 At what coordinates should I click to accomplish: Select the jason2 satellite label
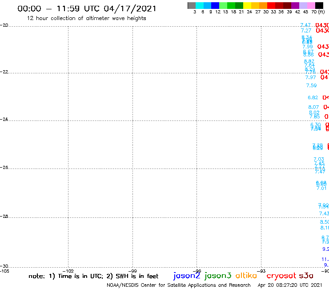coord(187,276)
